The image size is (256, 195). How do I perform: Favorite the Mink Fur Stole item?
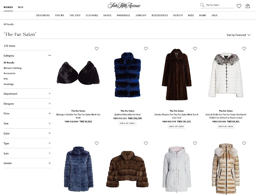coord(97,48)
